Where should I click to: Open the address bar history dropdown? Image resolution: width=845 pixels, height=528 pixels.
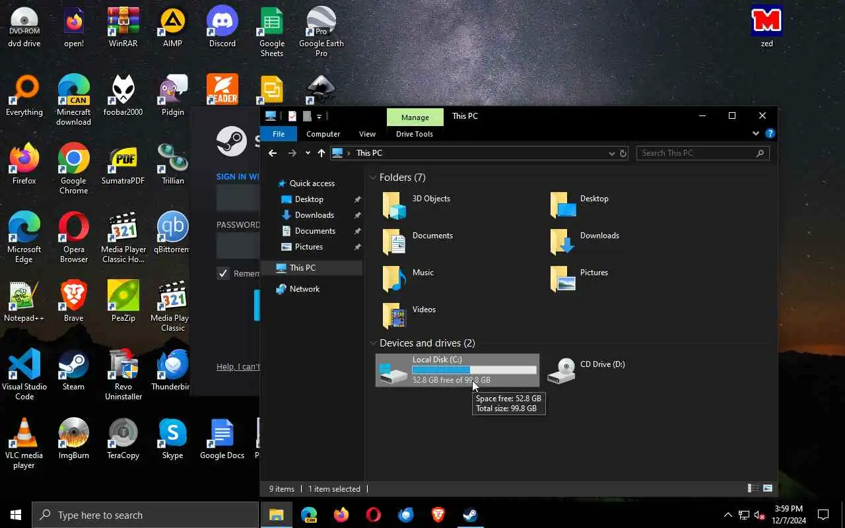click(611, 153)
